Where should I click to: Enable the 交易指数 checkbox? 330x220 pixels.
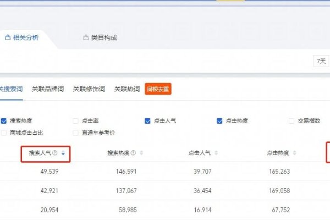[x=291, y=121]
